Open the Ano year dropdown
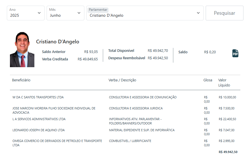Viewport: 252px width, 159px height. pyautogui.click(x=26, y=13)
